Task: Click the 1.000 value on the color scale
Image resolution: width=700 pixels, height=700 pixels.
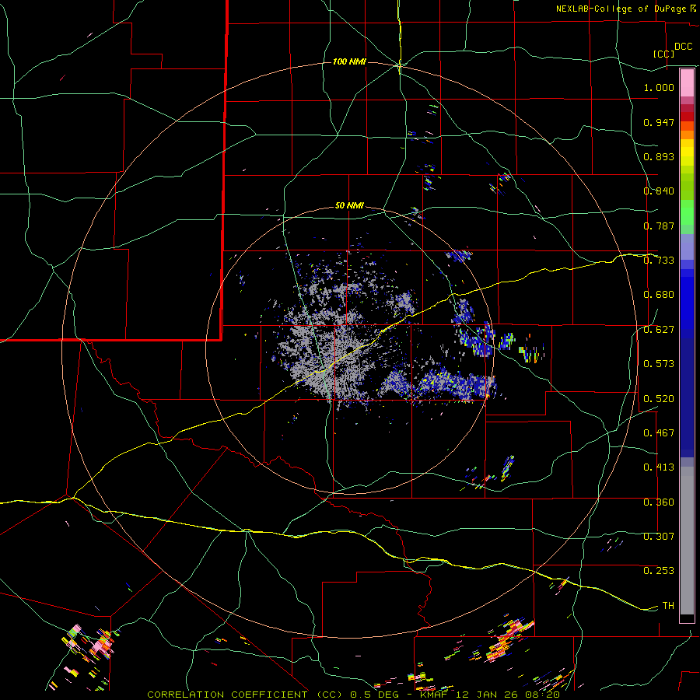Action: (x=659, y=87)
